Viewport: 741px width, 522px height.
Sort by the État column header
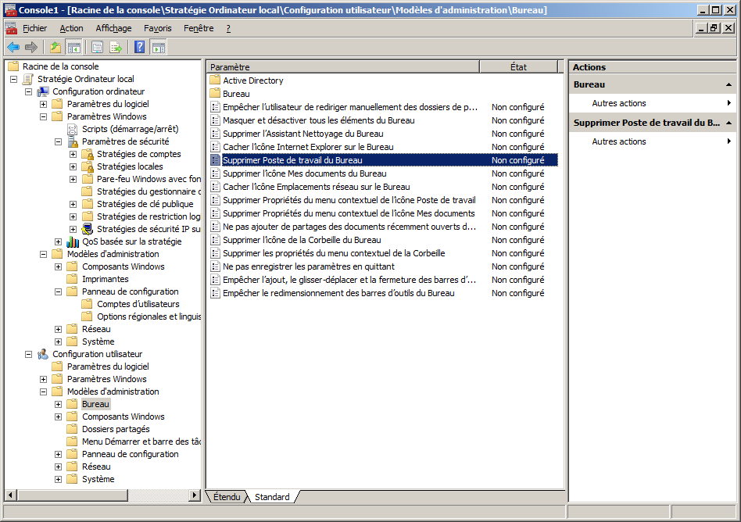518,67
